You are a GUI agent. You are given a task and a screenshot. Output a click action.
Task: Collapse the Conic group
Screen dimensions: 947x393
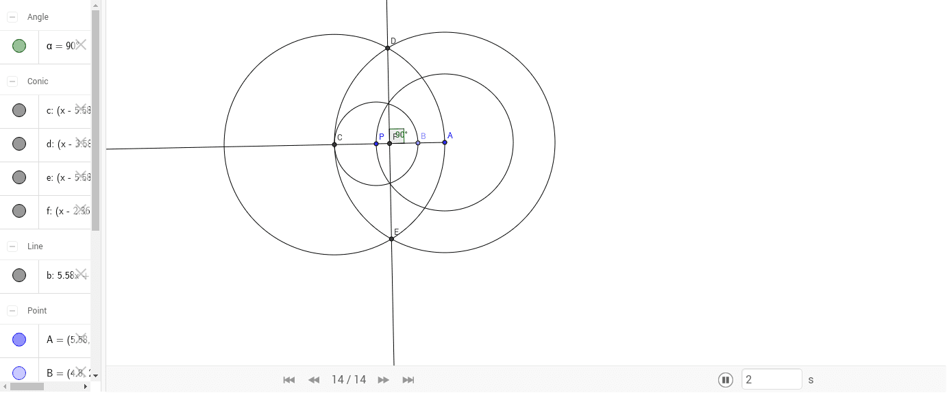12,81
